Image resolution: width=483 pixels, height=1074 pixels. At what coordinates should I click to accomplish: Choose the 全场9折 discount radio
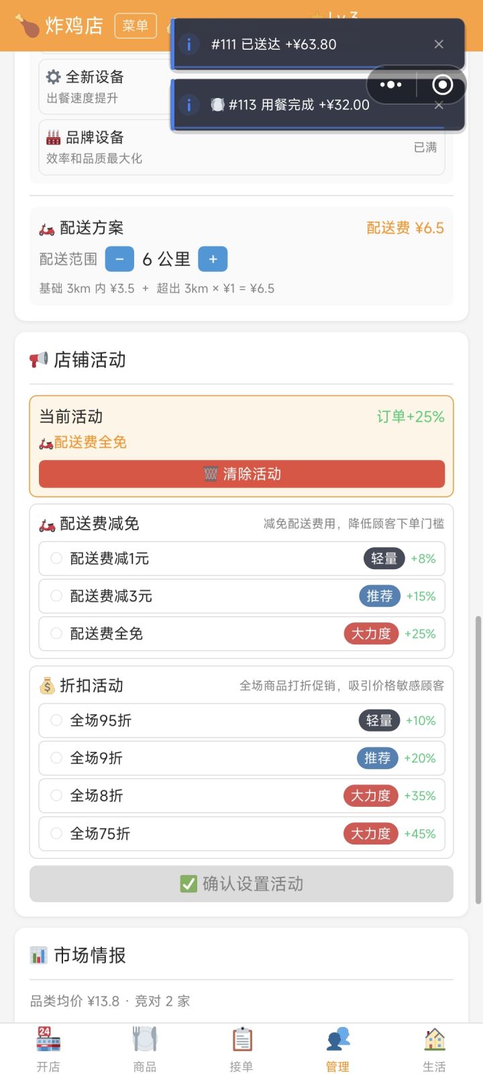[56, 758]
